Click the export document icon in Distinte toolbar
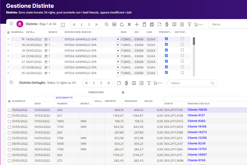Image resolution: width=247 pixels, height=165 pixels. point(159,24)
